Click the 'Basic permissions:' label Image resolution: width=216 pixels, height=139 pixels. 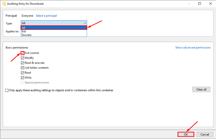17,48
